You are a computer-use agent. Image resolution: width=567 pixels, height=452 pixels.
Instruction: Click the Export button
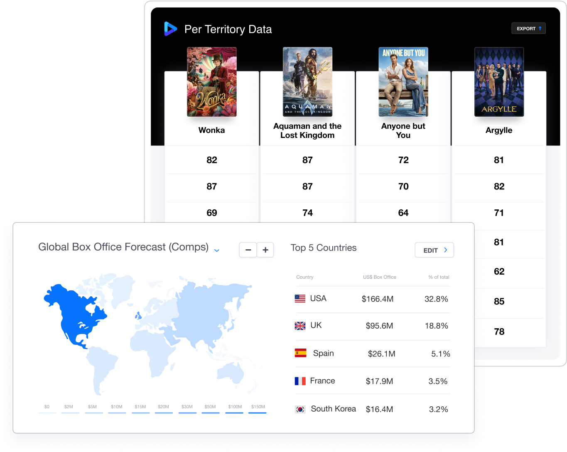coord(528,28)
